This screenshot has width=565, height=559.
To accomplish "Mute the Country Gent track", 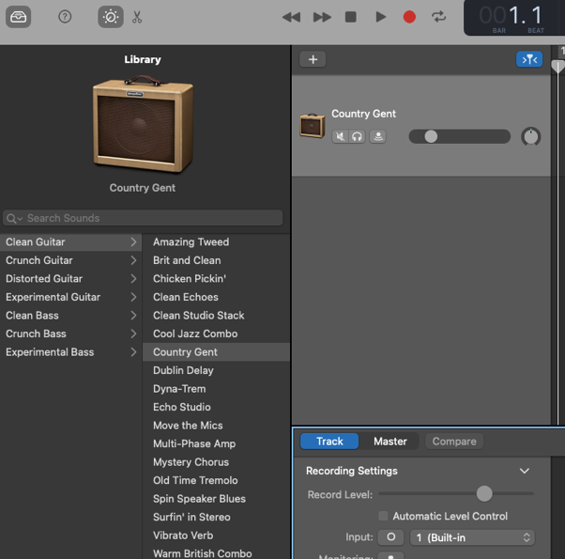I will click(x=341, y=136).
